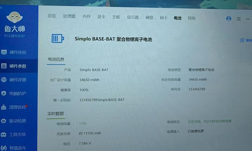The image size is (252, 151).
Task: Click 出厂设计容量 value 34650 mWh
Action: [90, 80]
